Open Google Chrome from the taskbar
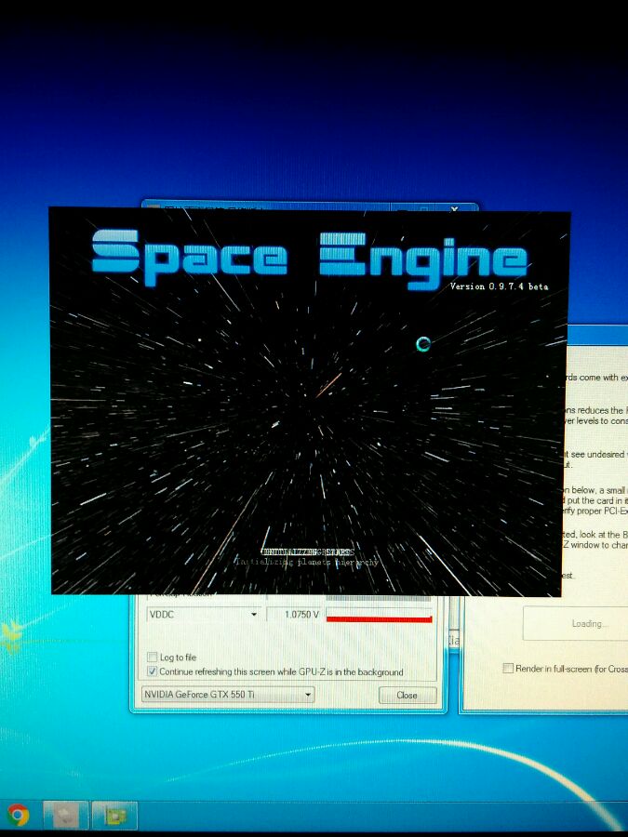 pyautogui.click(x=17, y=815)
